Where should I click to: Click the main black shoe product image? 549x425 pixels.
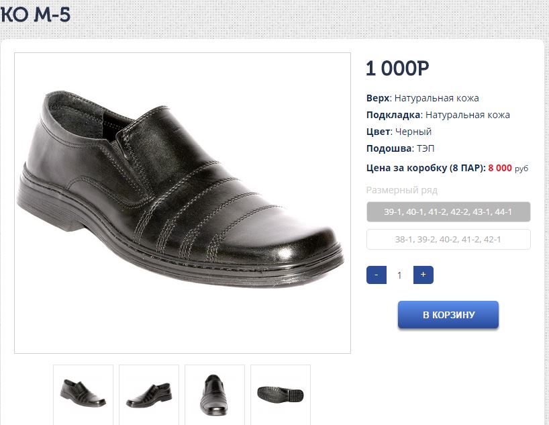pyautogui.click(x=182, y=203)
